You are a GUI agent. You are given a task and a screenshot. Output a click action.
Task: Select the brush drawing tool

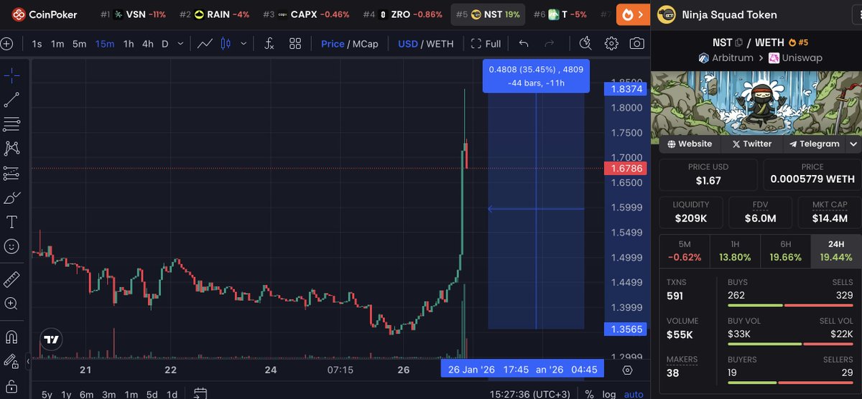11,197
